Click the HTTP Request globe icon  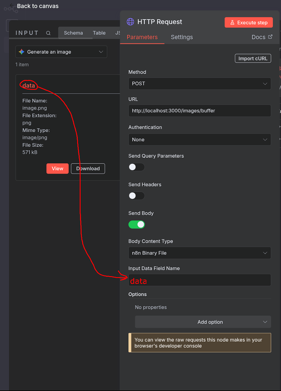click(130, 22)
